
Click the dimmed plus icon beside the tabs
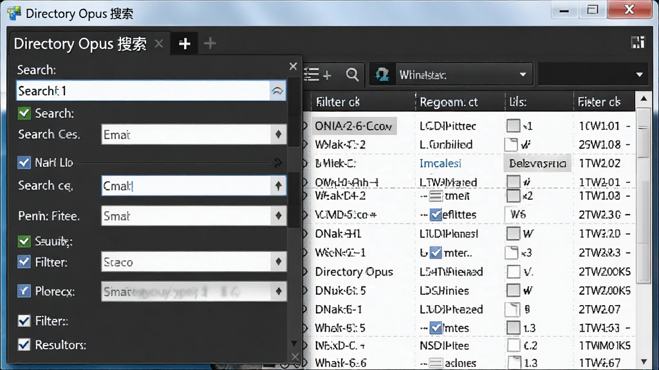[210, 43]
